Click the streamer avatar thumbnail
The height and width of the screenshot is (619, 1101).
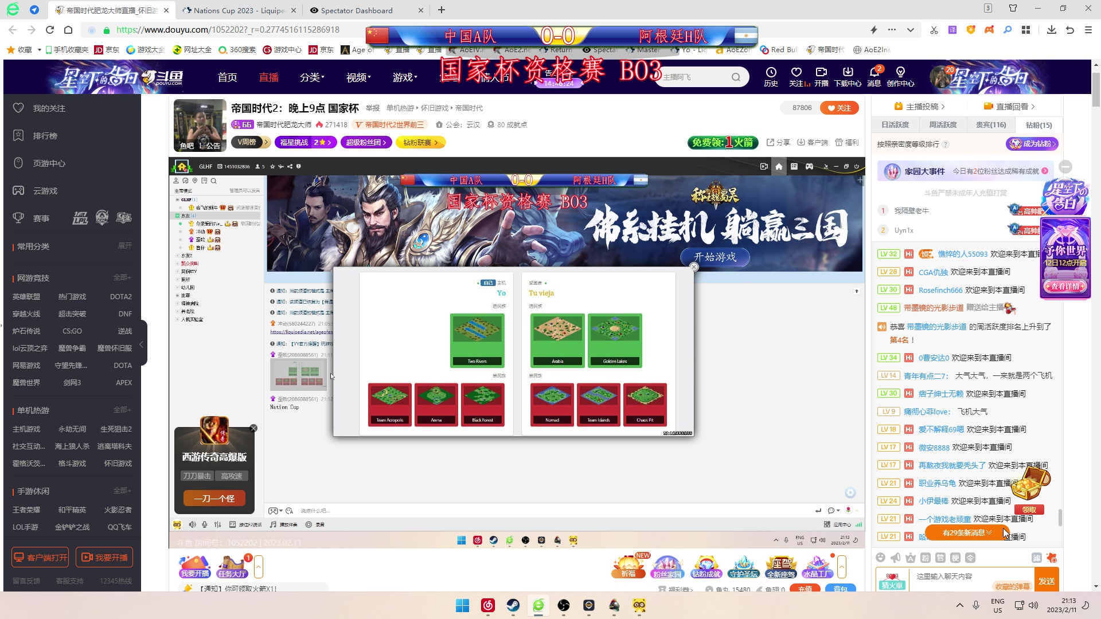(x=200, y=126)
